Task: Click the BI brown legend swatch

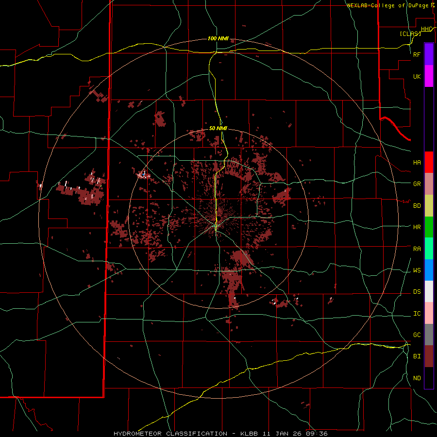Action: (x=429, y=356)
